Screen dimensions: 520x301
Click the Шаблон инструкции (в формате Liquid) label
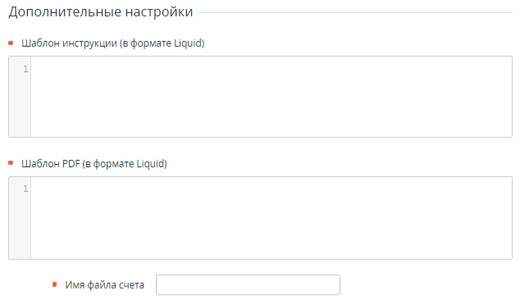(x=112, y=43)
